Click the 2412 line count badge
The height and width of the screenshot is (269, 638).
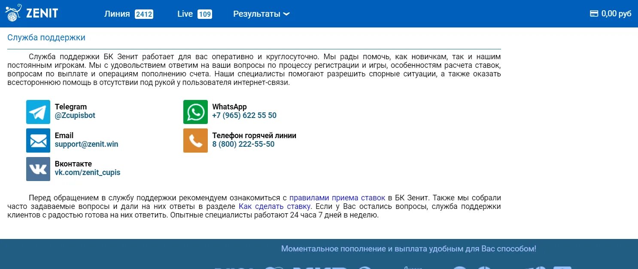[x=144, y=14]
